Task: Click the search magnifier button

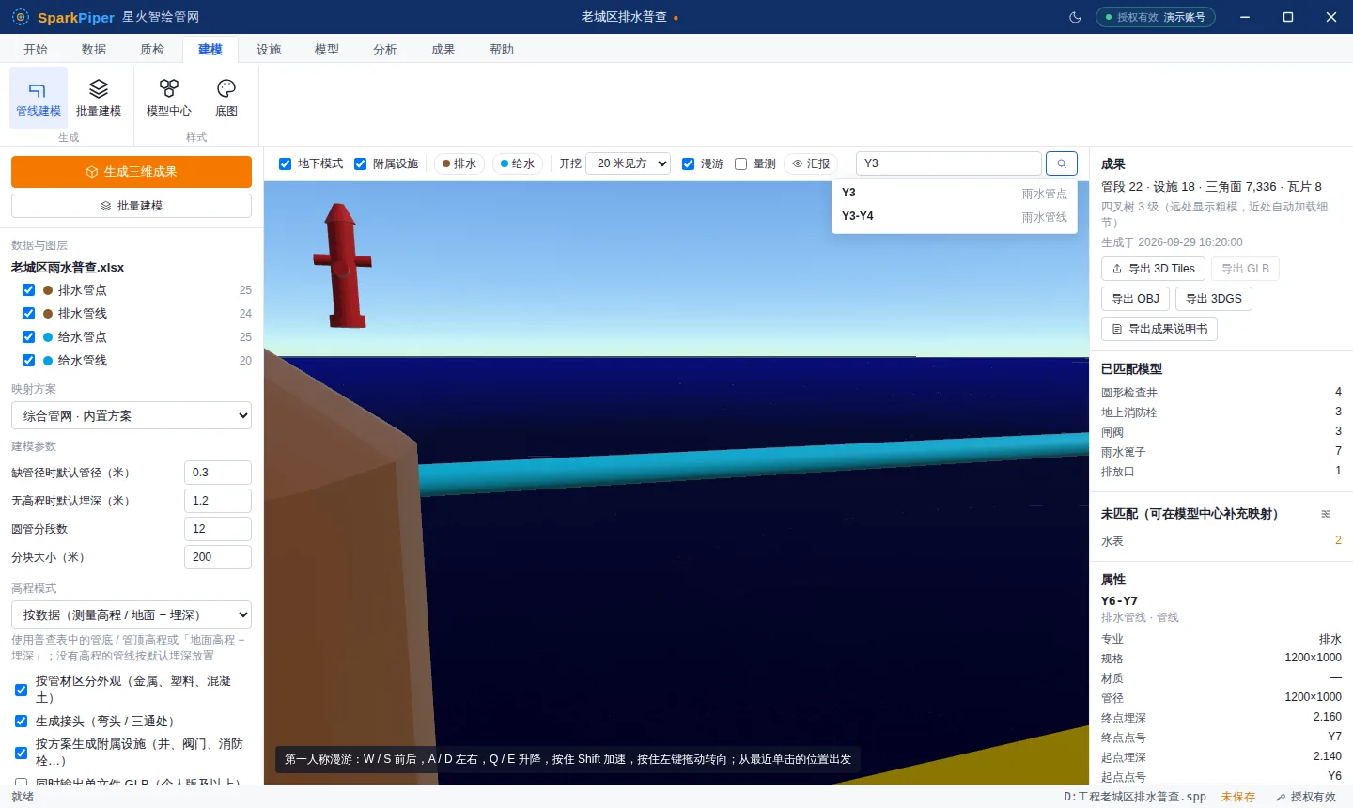Action: tap(1062, 163)
